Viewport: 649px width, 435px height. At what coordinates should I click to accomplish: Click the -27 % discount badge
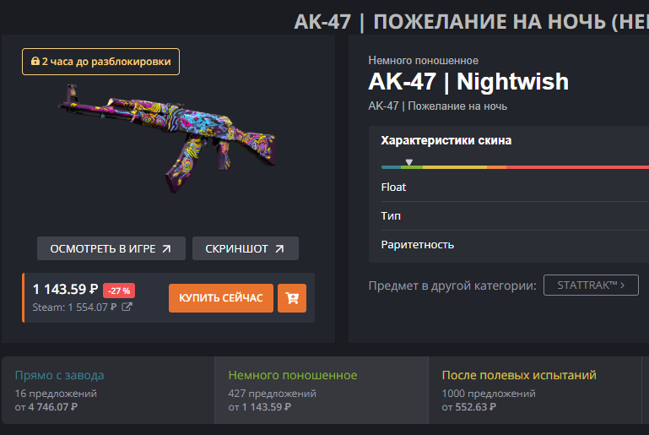pyautogui.click(x=119, y=291)
